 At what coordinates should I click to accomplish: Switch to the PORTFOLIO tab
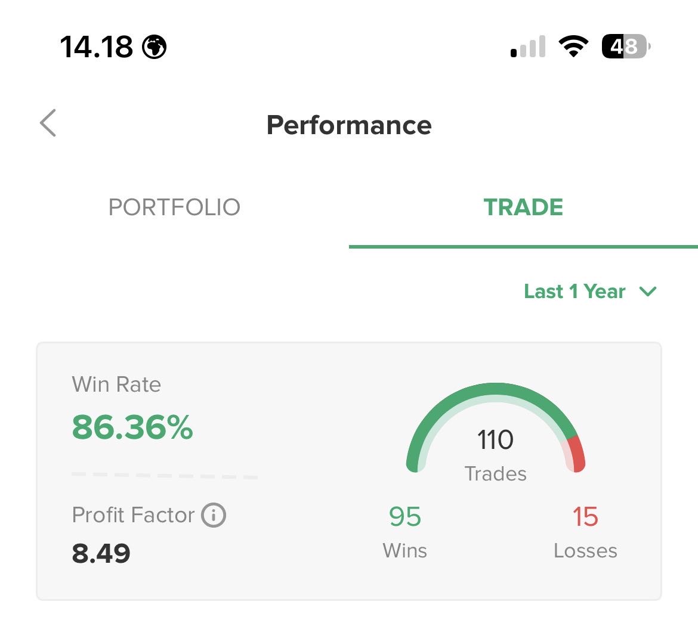pos(174,207)
